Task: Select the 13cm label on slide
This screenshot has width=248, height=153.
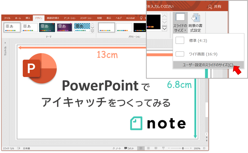Action: [107, 55]
